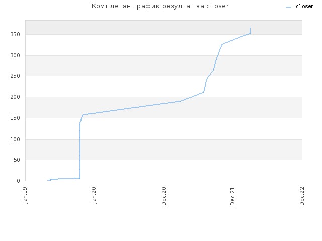Click the 50 y-axis label
Image resolution: width=322 pixels, height=241 pixels.
17,160
